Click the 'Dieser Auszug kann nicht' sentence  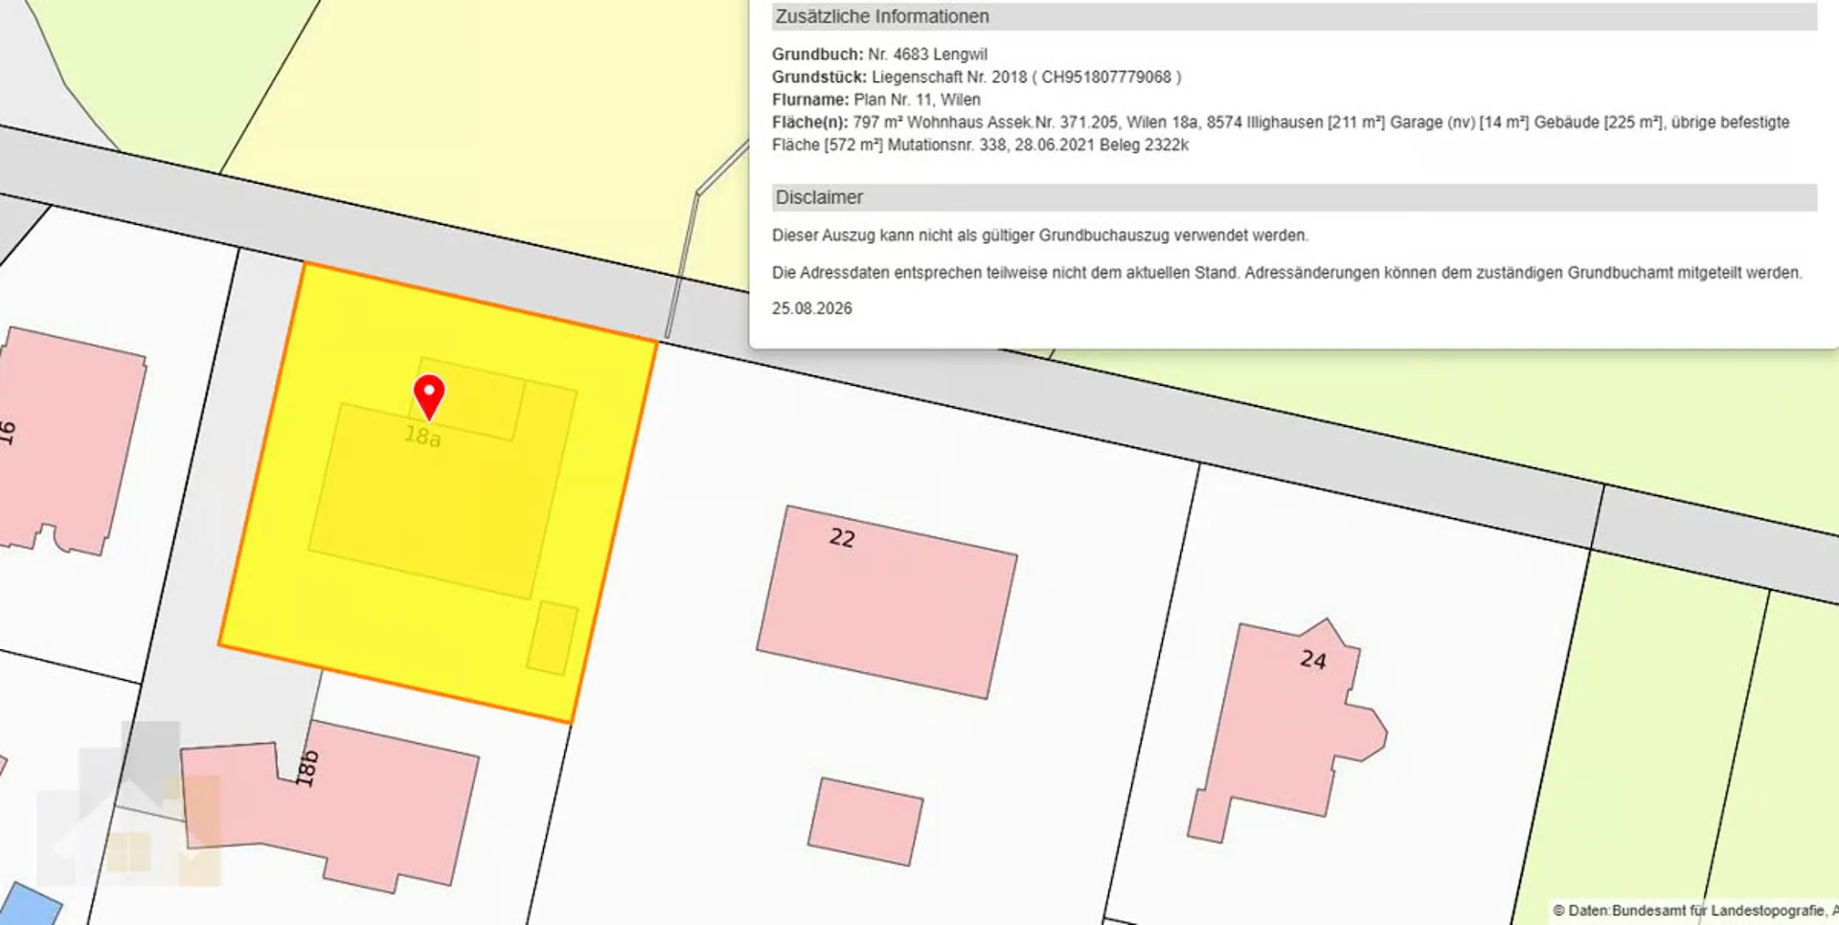point(1040,236)
